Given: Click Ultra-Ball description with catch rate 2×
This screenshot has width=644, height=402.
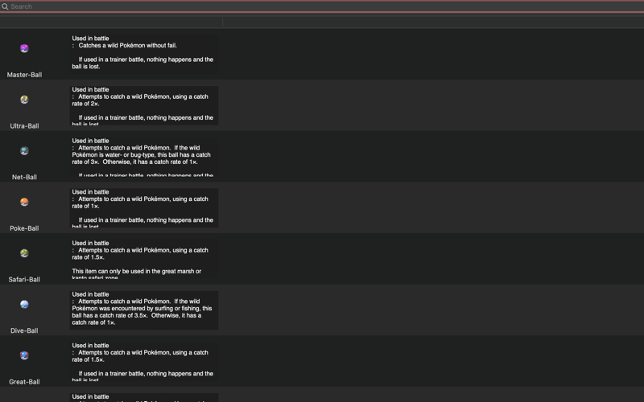Looking at the screenshot, I should pyautogui.click(x=144, y=105).
